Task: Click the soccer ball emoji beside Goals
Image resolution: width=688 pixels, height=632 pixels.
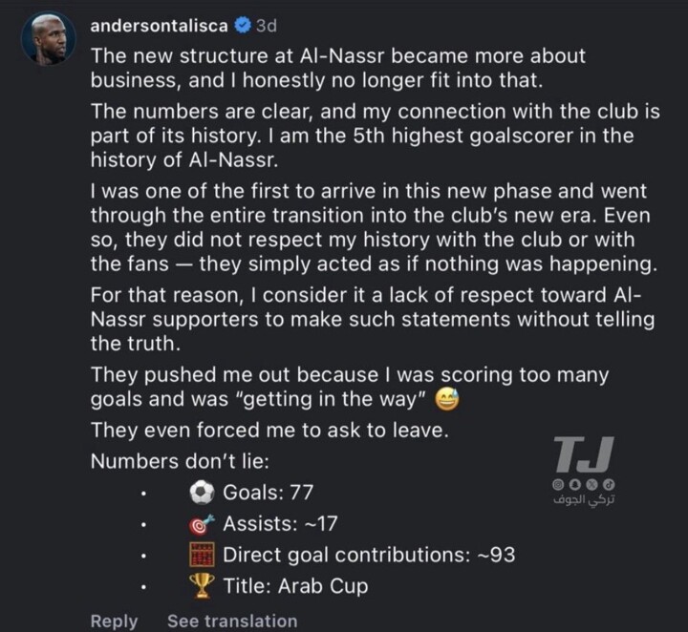Action: pyautogui.click(x=202, y=493)
